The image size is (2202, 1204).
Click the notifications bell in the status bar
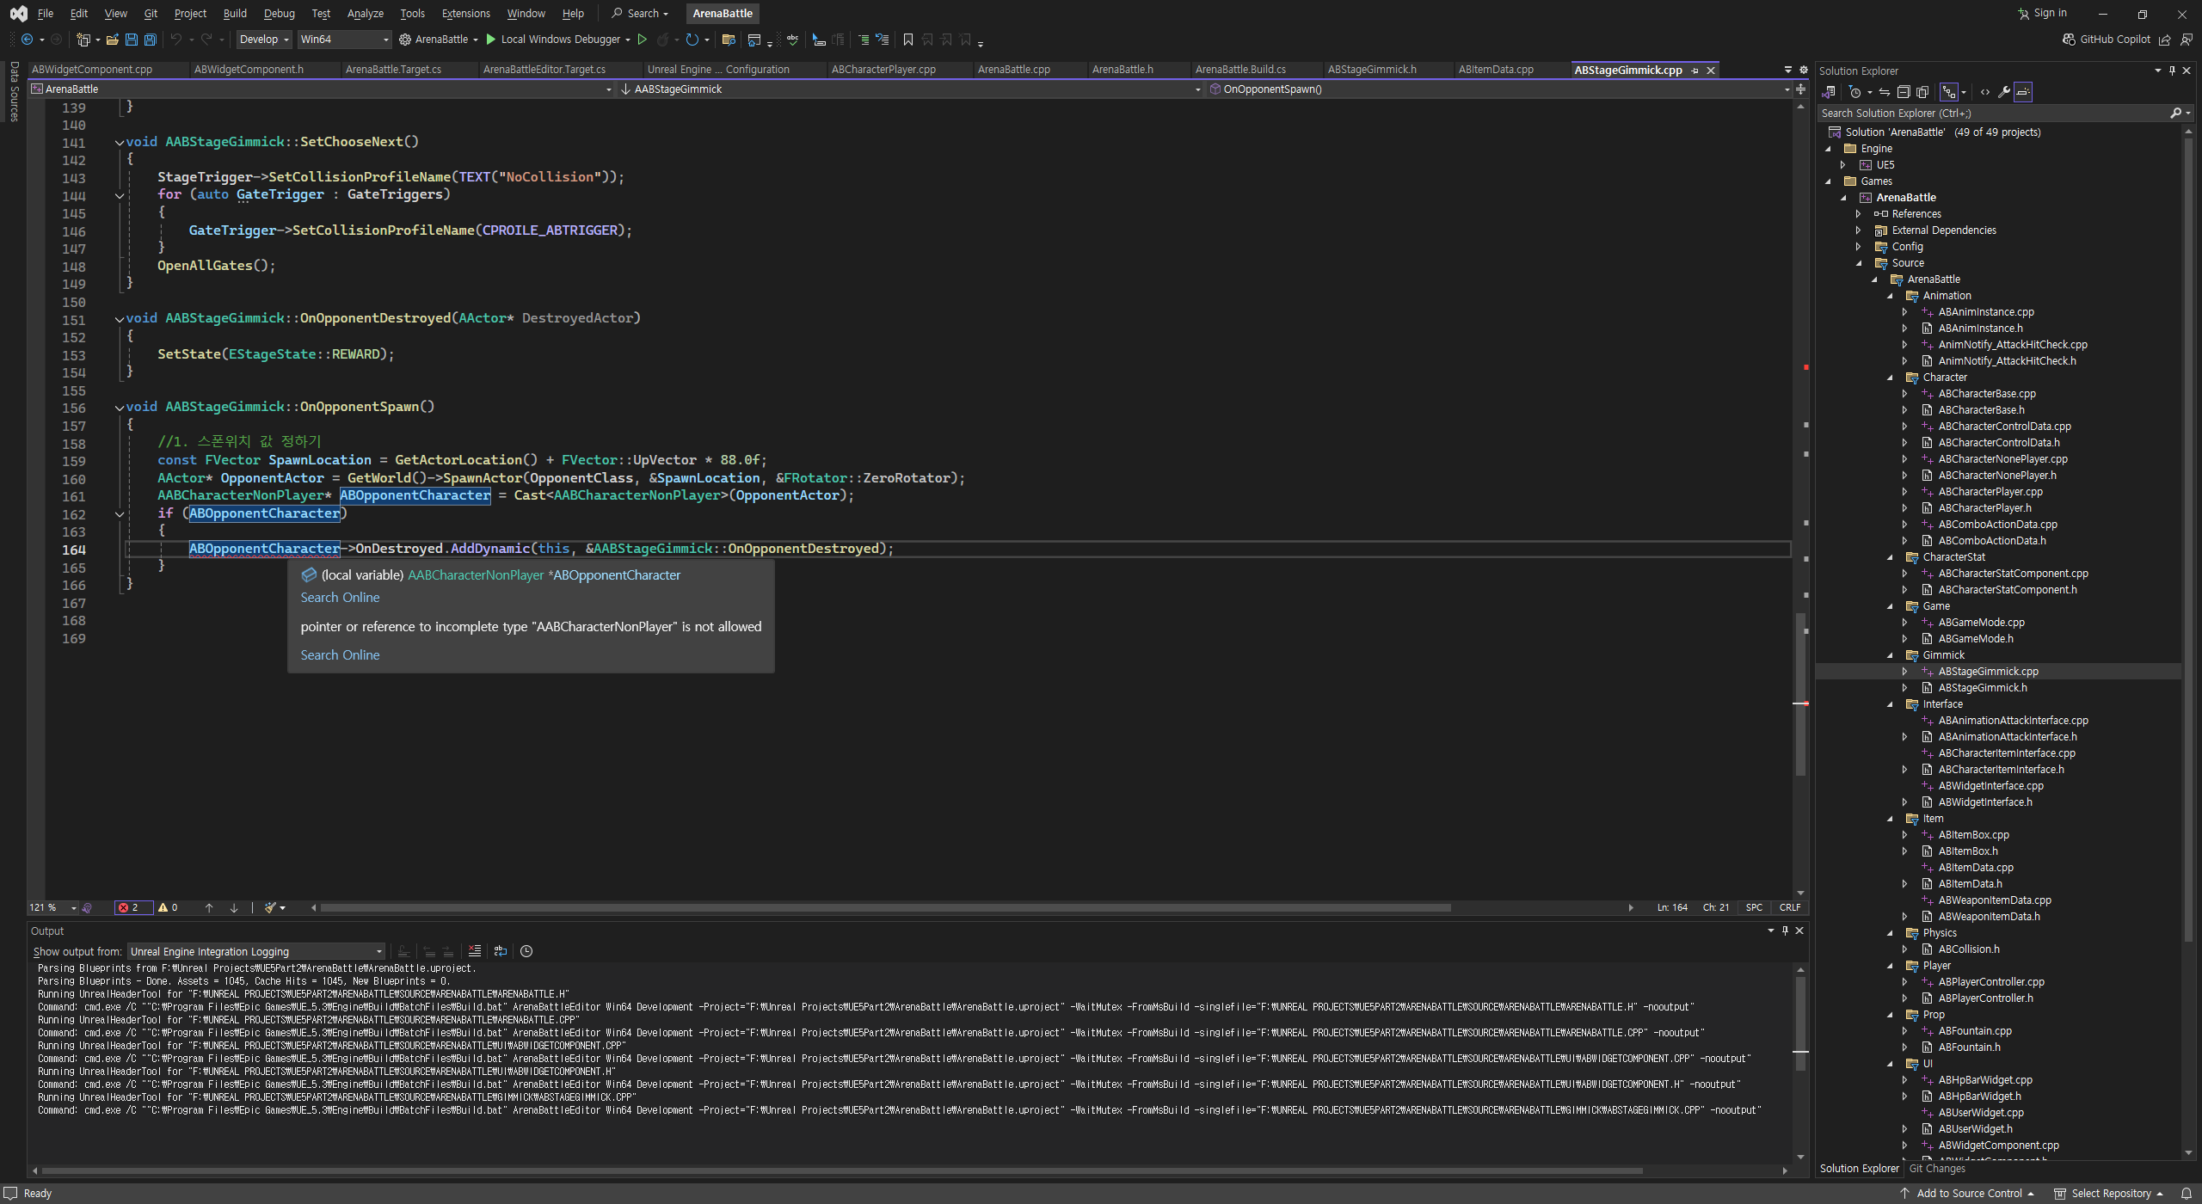pos(2187,1194)
